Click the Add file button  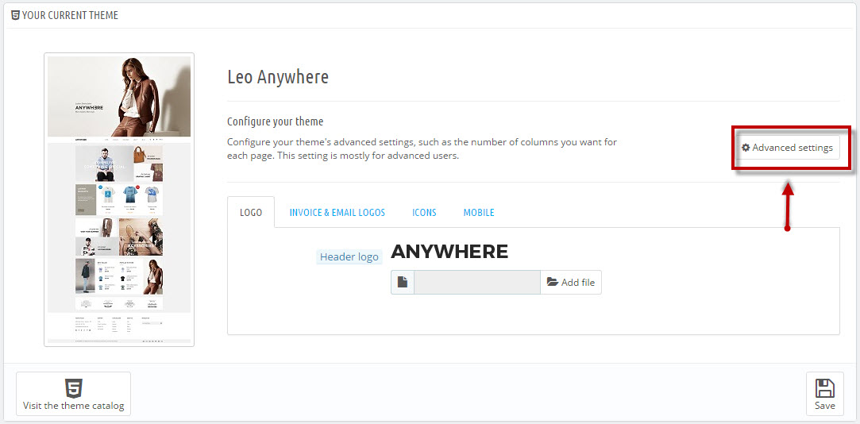point(571,283)
